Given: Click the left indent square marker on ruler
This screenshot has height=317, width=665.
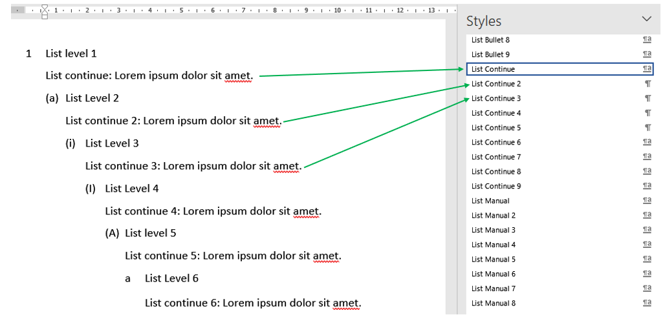Looking at the screenshot, I should [45, 17].
